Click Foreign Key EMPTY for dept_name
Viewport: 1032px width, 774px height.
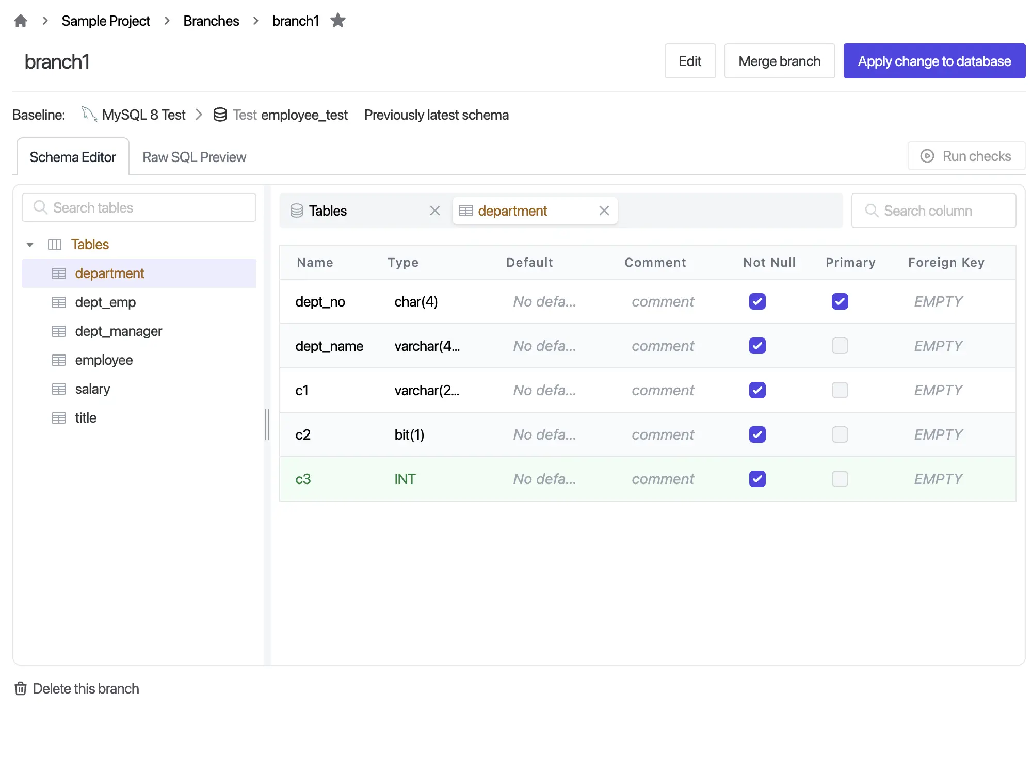(x=938, y=346)
